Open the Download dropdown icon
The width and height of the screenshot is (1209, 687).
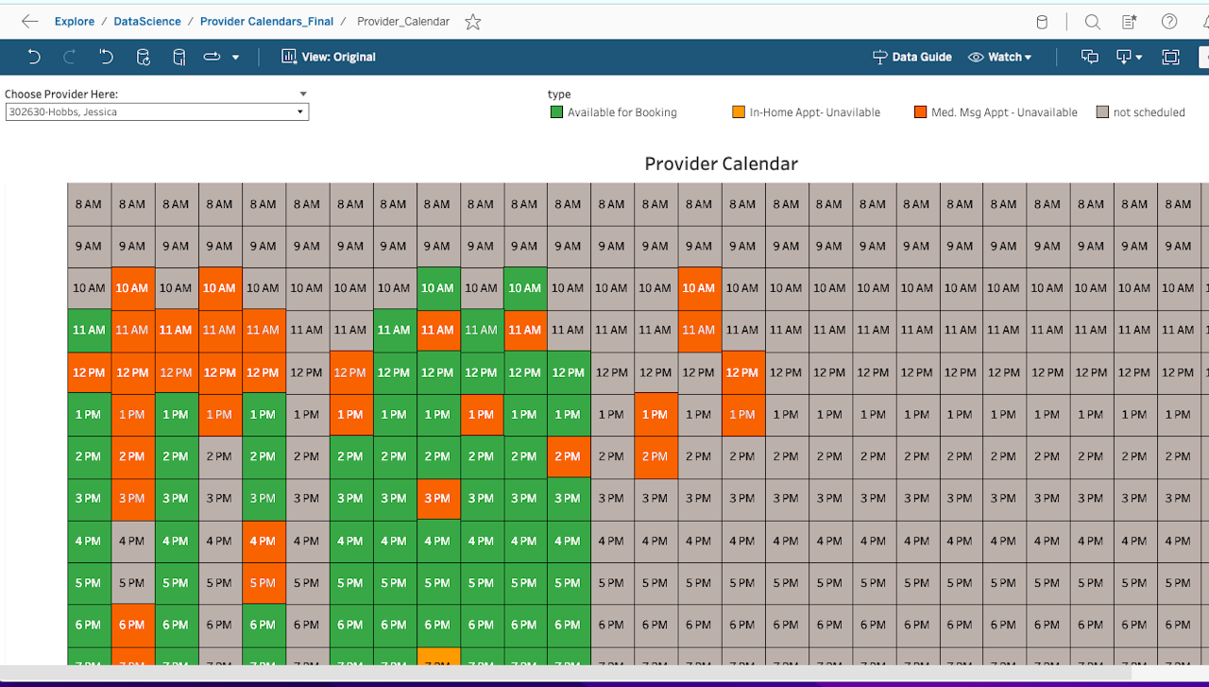[1129, 57]
